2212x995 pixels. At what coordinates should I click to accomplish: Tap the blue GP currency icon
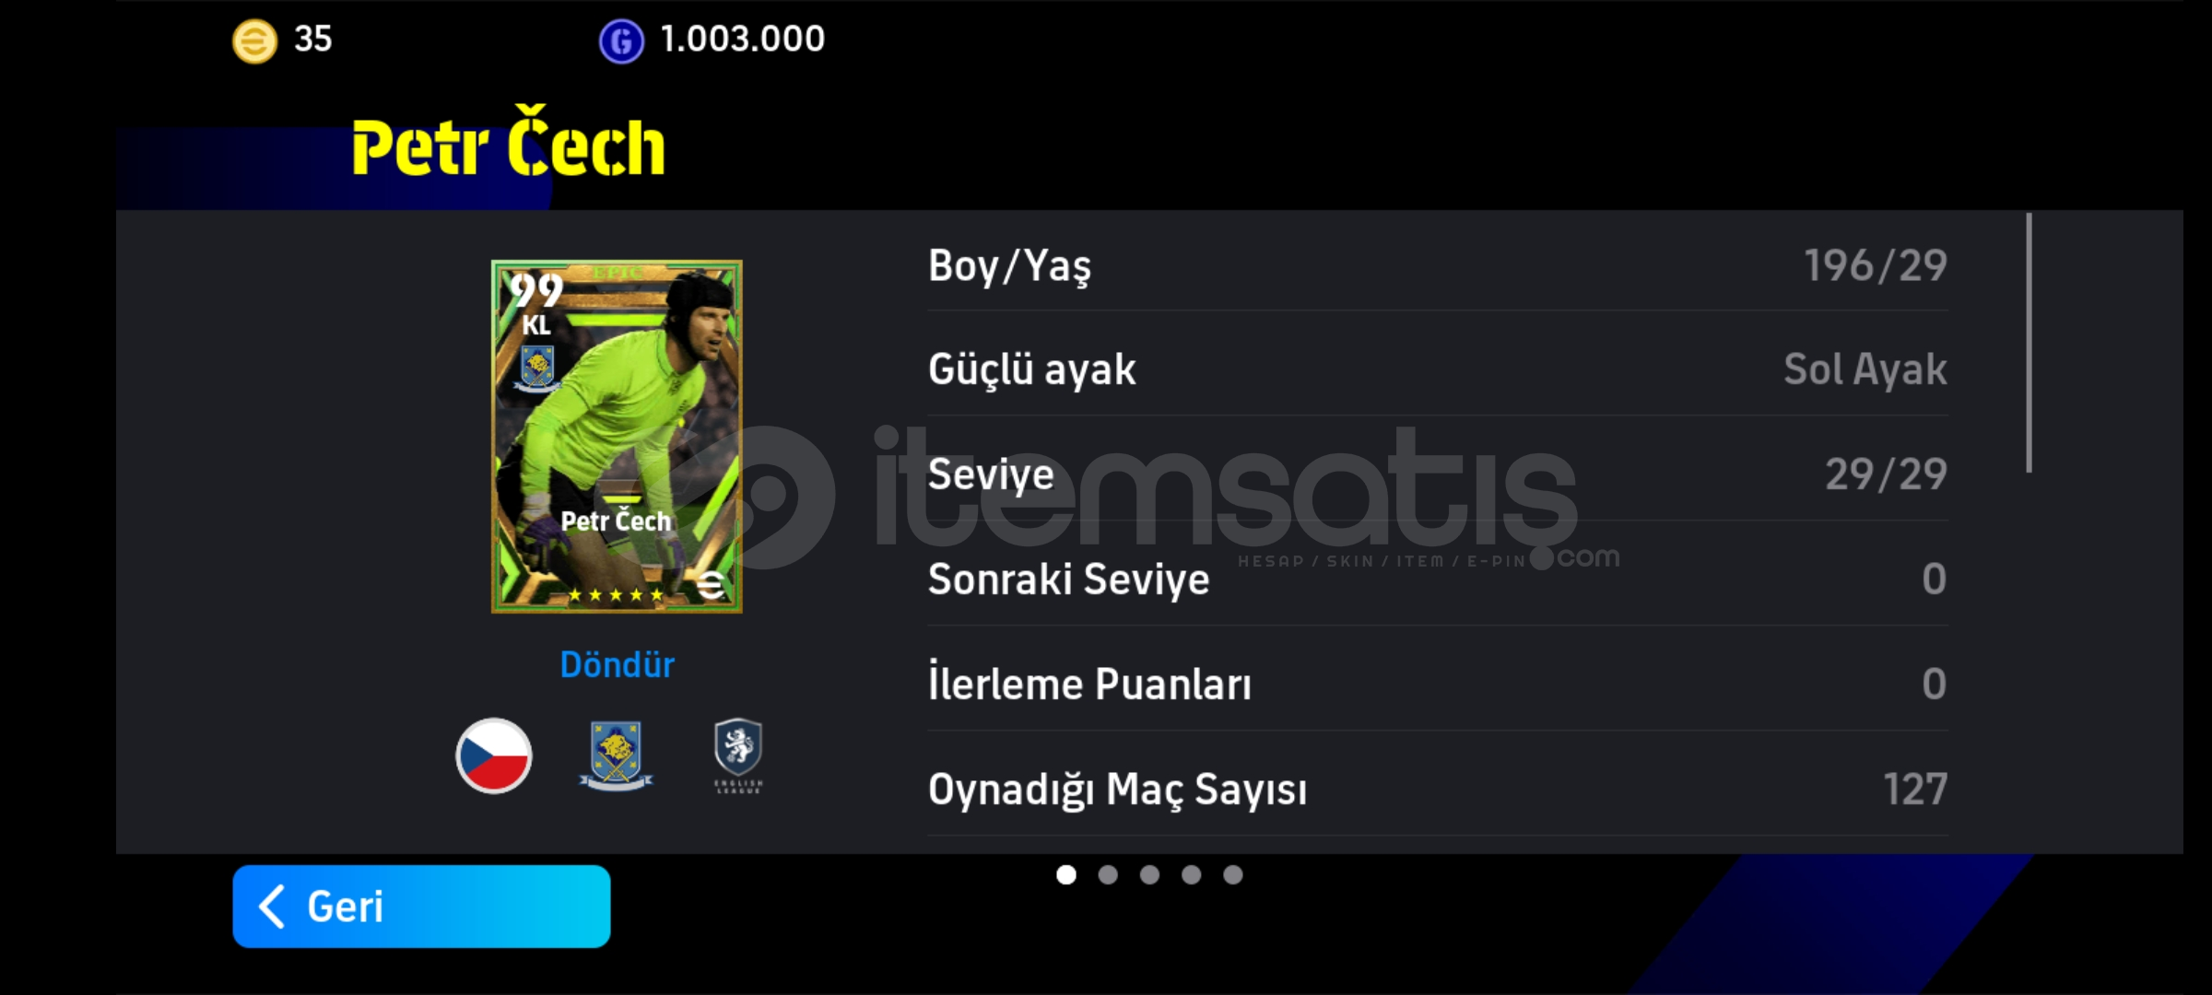[621, 41]
